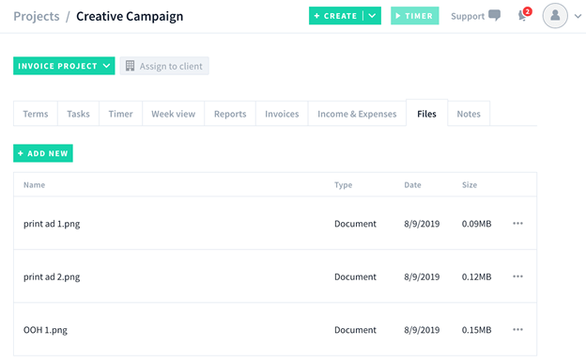Sort files by Name column header
This screenshot has height=362, width=586.
(x=34, y=185)
